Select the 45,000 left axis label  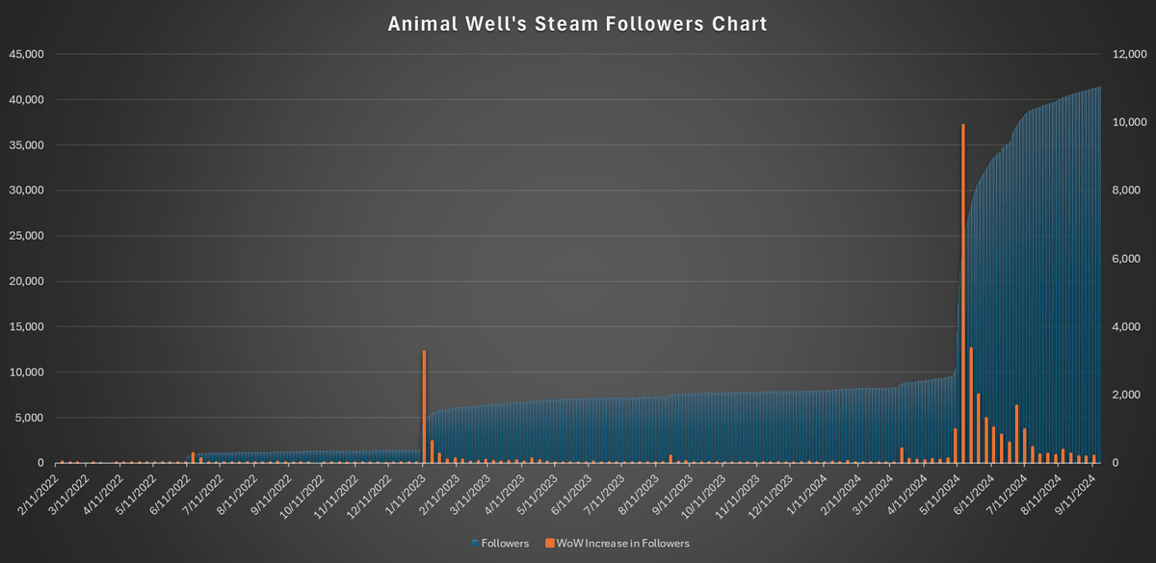(x=26, y=55)
